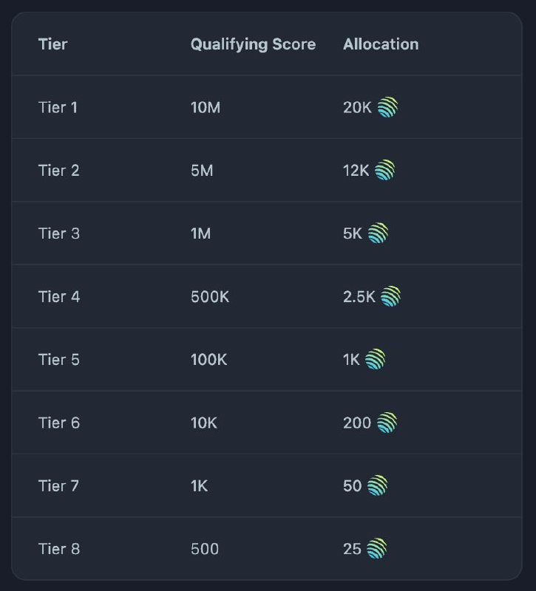Select the Tier 2 row label

[x=58, y=171]
